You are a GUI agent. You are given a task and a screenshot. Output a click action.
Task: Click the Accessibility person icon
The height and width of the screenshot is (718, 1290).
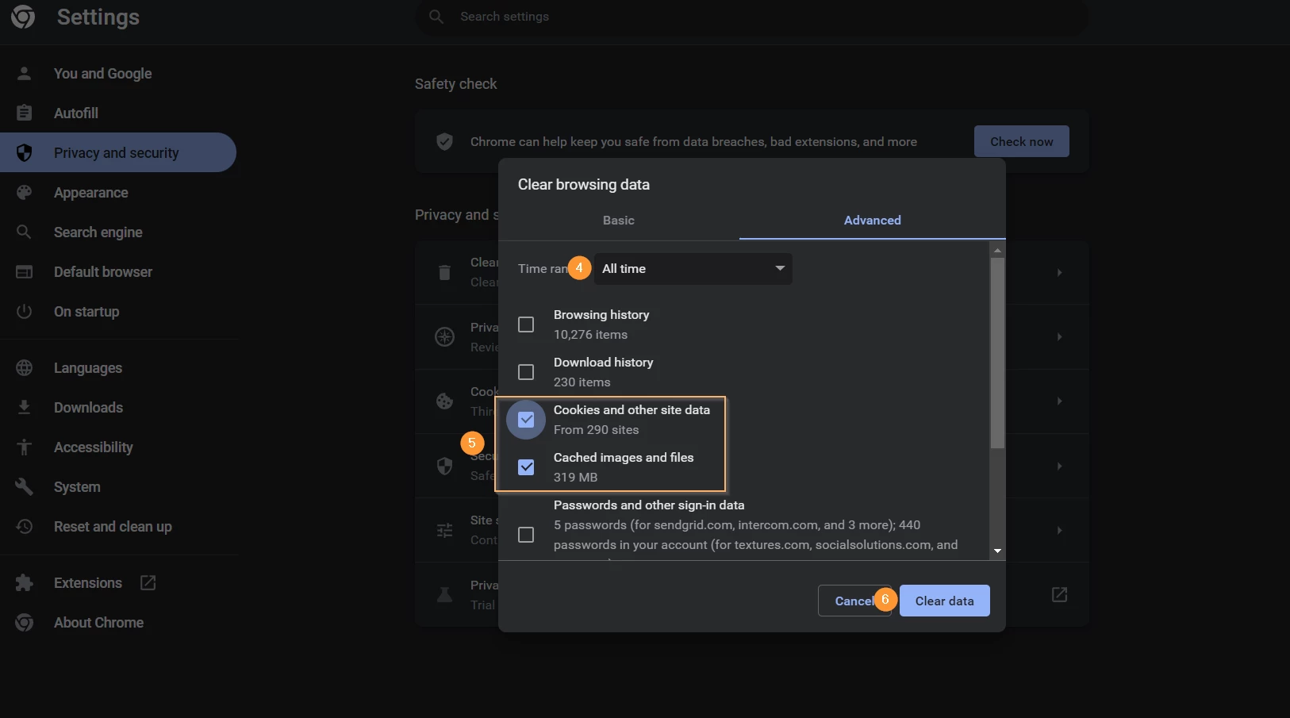point(25,447)
